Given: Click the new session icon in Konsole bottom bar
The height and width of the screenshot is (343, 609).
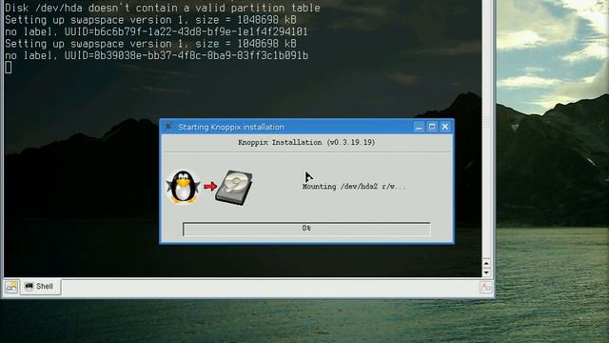Looking at the screenshot, I should click(11, 287).
